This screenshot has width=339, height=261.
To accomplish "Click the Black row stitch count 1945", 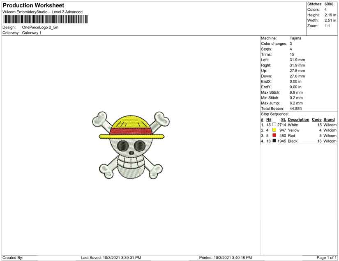I will click(x=281, y=141).
